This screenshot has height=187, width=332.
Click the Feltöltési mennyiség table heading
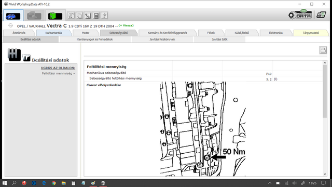(x=106, y=66)
